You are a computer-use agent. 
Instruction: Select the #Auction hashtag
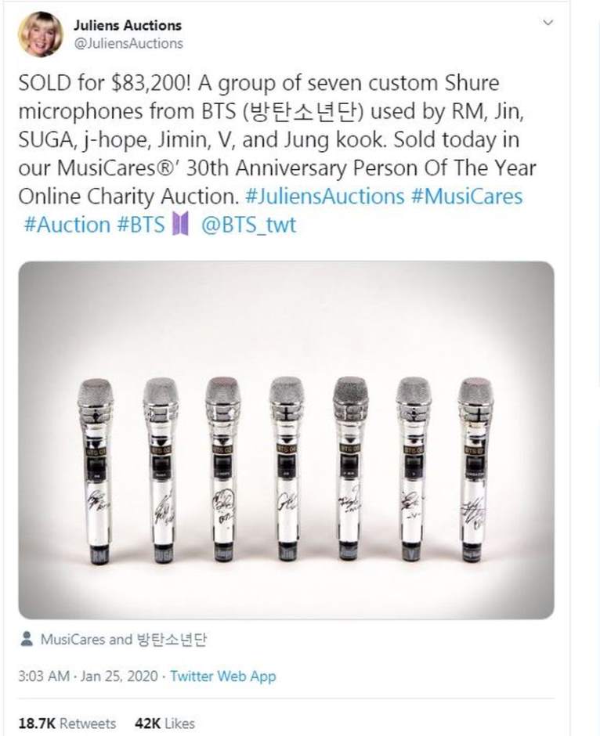pos(66,225)
